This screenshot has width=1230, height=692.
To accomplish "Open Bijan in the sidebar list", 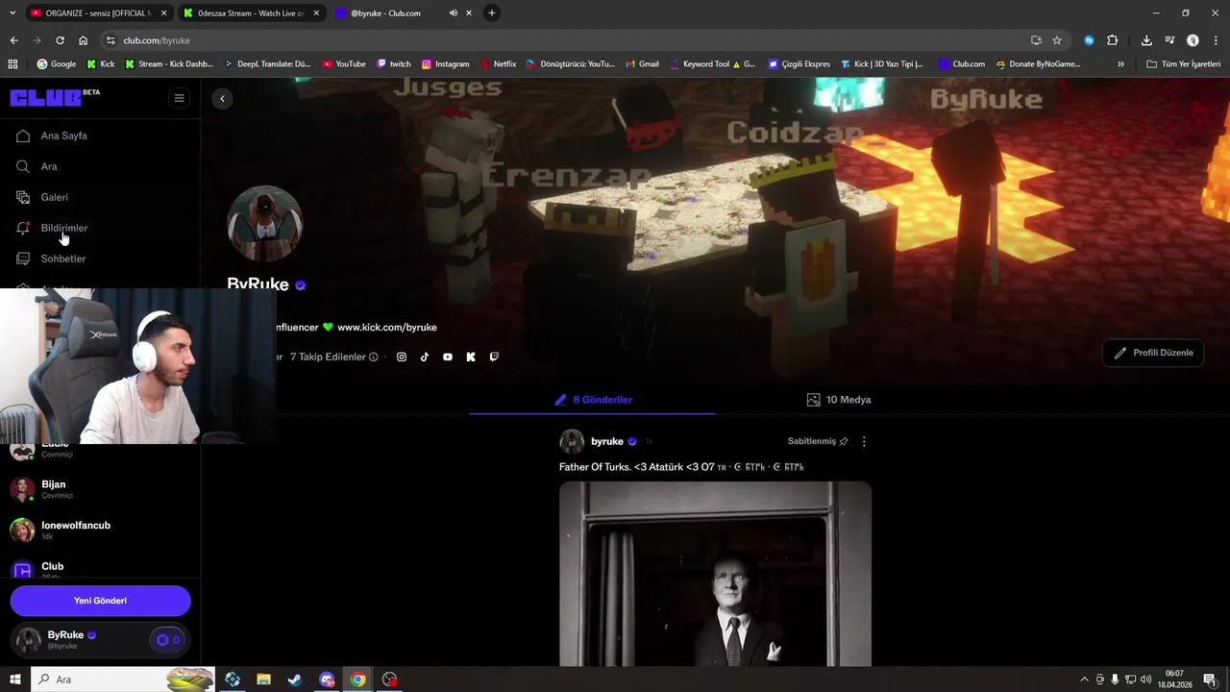I will pyautogui.click(x=100, y=489).
